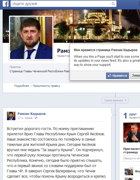Open the Подробнее link
Image resolution: width=140 pixels, height=180 pixels.
[21, 86]
